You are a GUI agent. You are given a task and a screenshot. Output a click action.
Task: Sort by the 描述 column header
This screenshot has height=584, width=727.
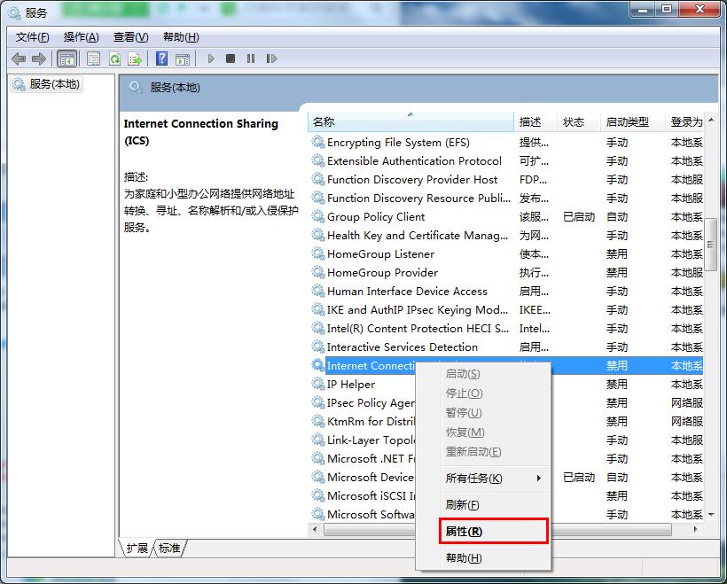pos(535,122)
